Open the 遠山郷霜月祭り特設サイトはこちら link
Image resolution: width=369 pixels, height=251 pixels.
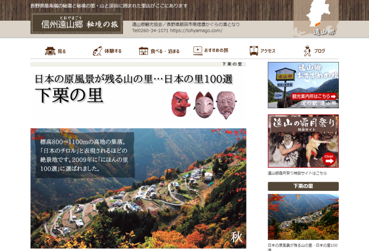[x=297, y=173]
